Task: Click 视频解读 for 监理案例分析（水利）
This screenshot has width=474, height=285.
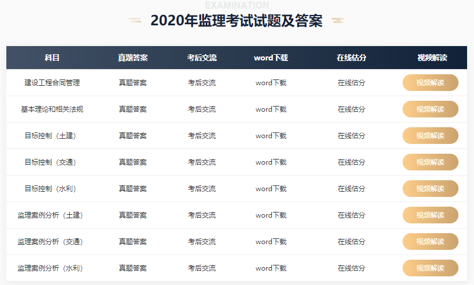Action: (430, 268)
